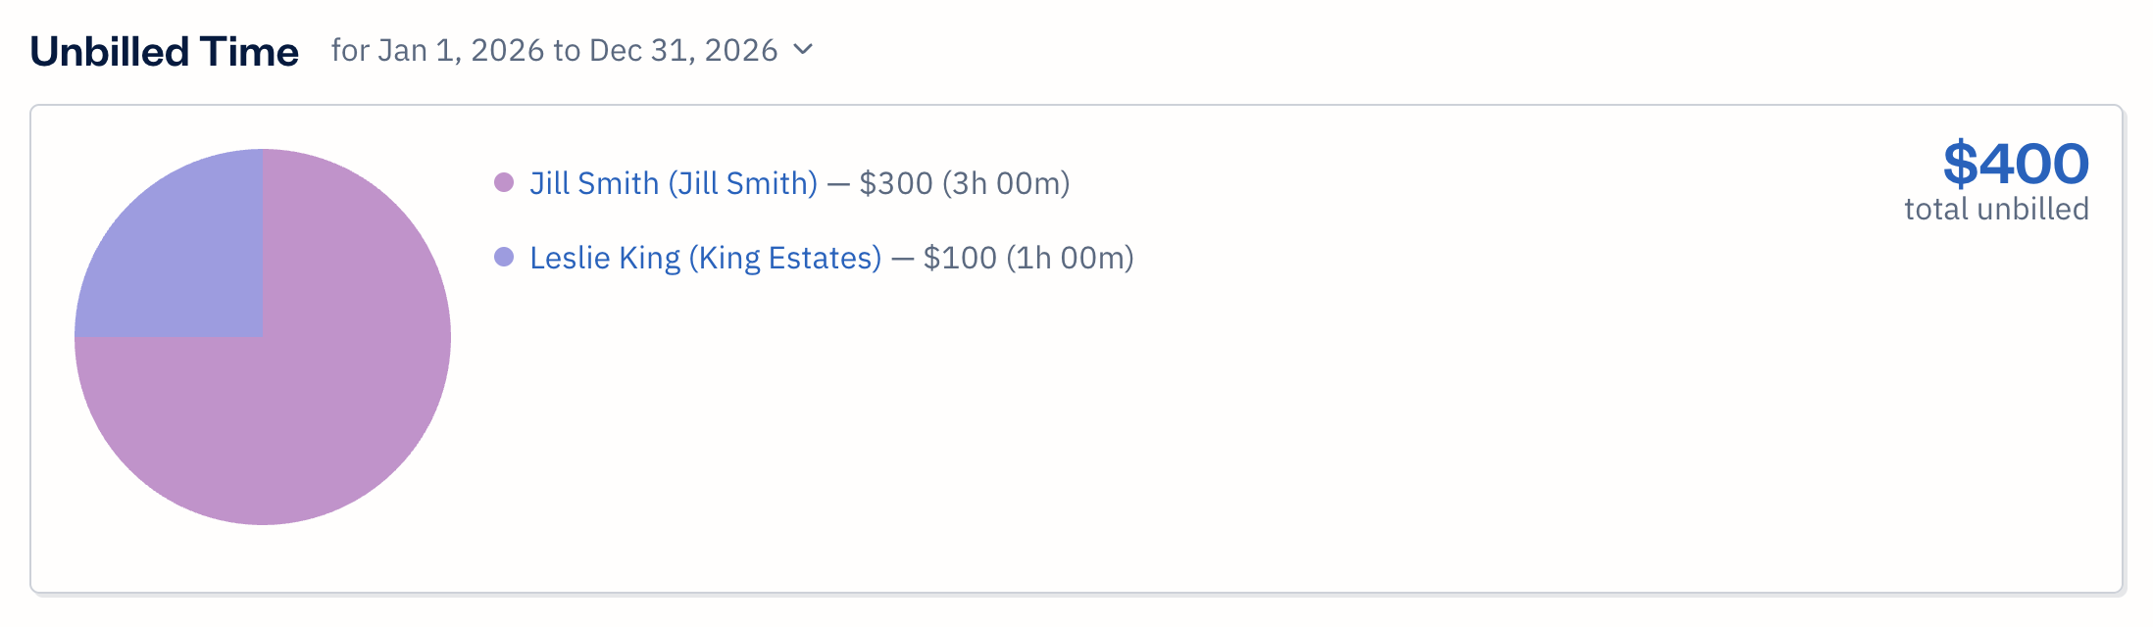Image resolution: width=2153 pixels, height=627 pixels.
Task: Click the 1h 00m duration for Leslie King
Action: (x=1076, y=257)
